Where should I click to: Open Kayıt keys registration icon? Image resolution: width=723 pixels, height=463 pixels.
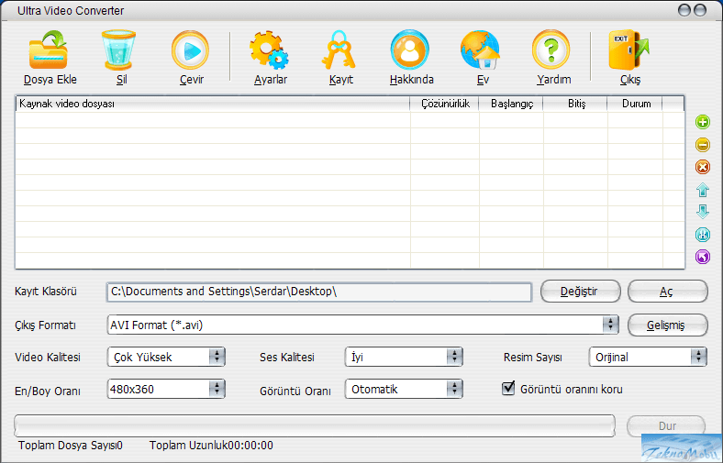click(x=339, y=50)
